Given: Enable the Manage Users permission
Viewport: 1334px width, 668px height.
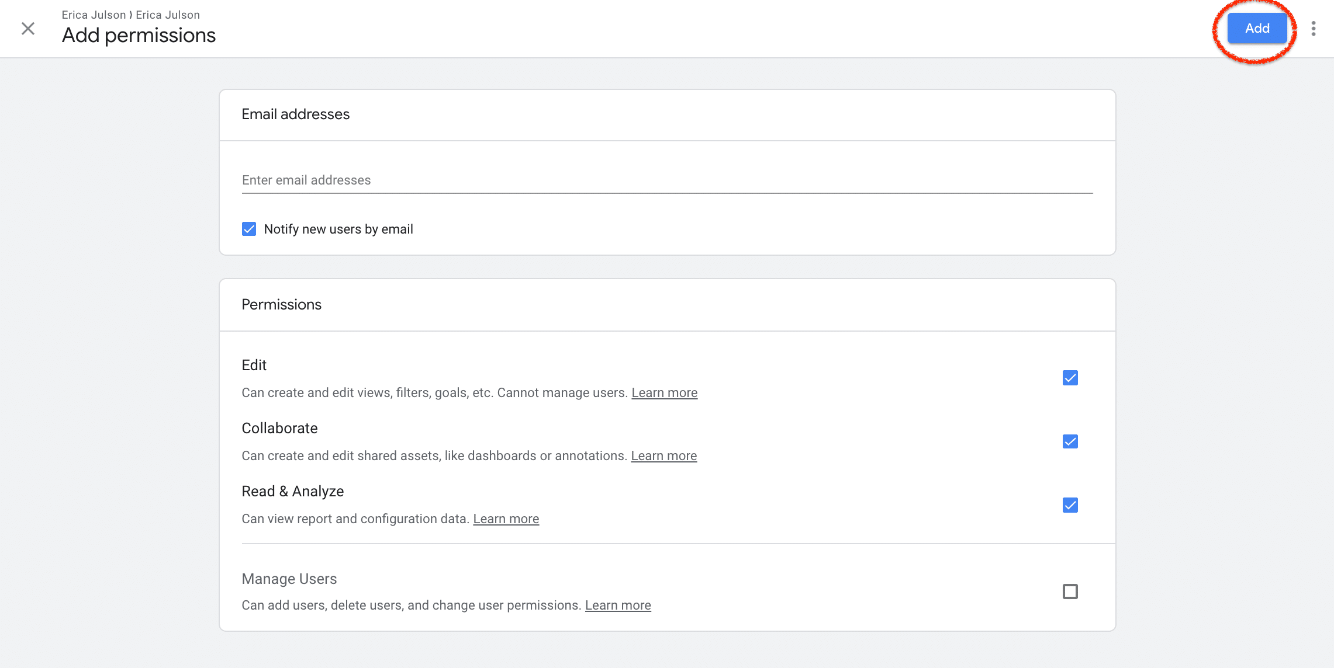Looking at the screenshot, I should tap(1070, 592).
